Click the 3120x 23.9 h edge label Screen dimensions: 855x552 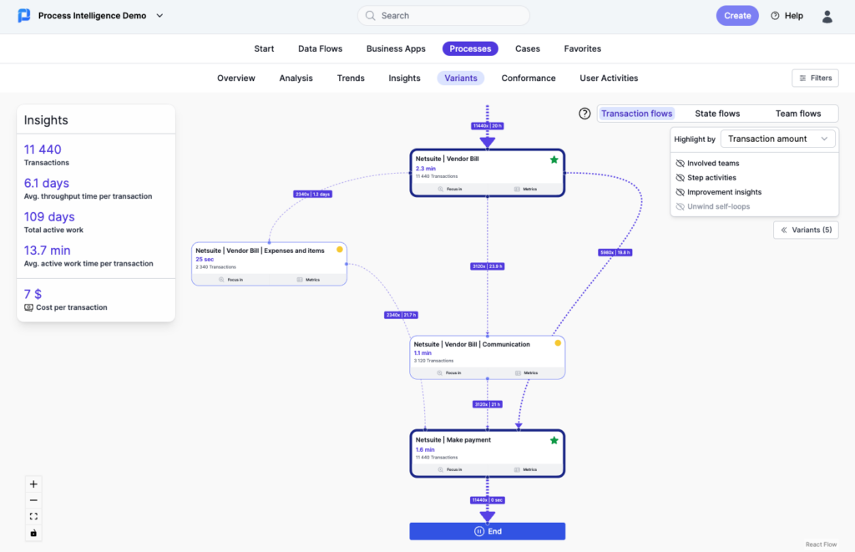coord(488,266)
